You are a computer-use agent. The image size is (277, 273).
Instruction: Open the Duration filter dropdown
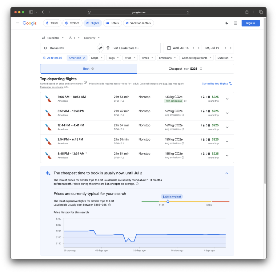click(x=225, y=58)
